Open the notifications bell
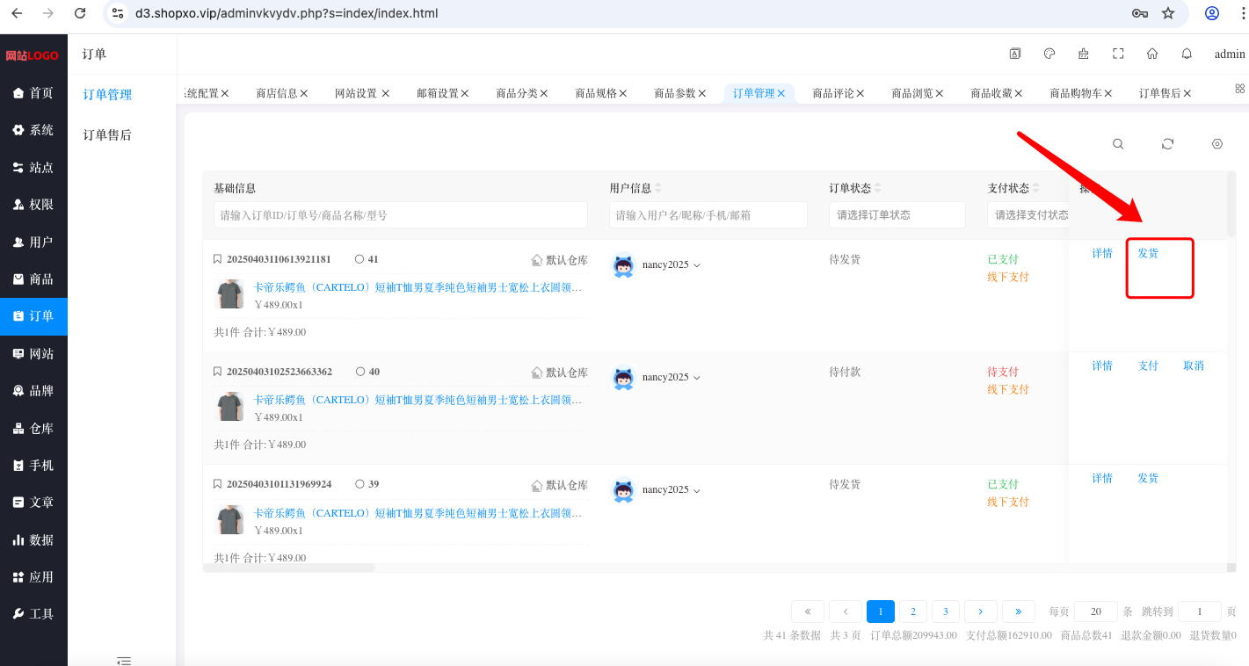The width and height of the screenshot is (1249, 666). 1187,54
